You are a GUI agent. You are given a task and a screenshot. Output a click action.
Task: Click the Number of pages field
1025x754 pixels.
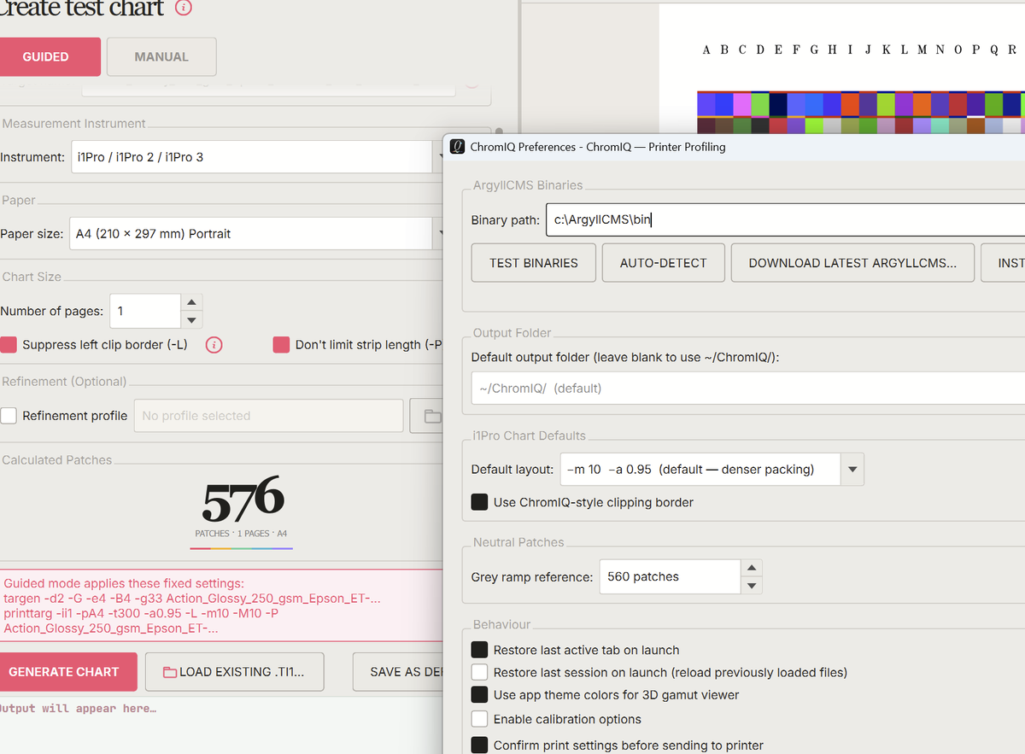(x=145, y=311)
